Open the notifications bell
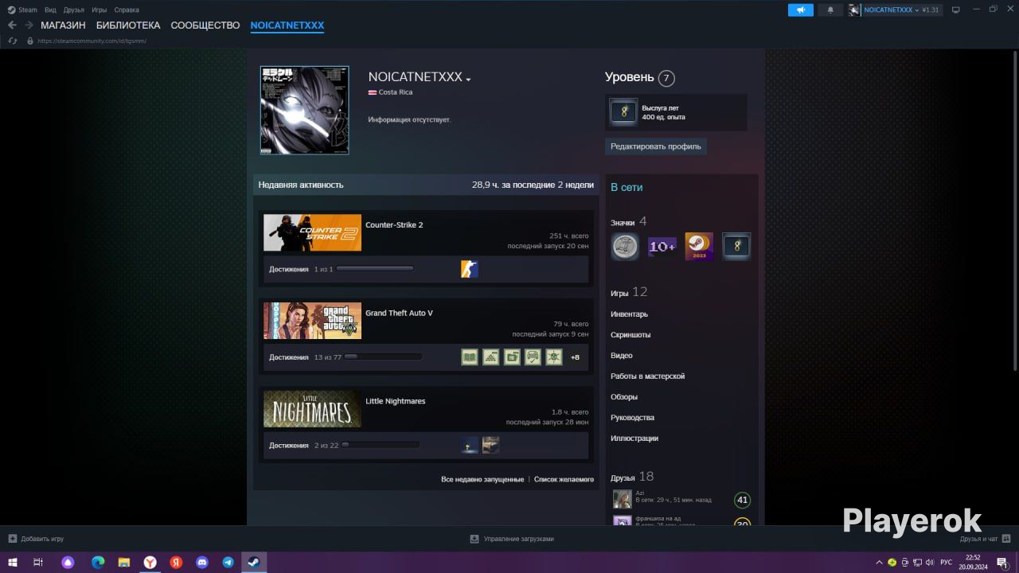1019x573 pixels. click(831, 10)
